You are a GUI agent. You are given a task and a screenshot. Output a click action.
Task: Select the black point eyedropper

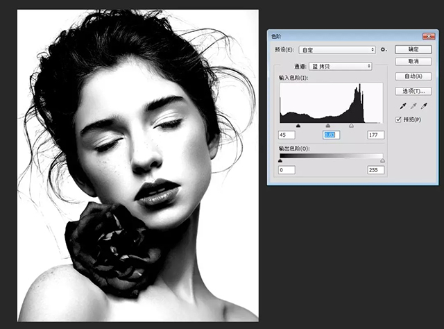pos(402,106)
